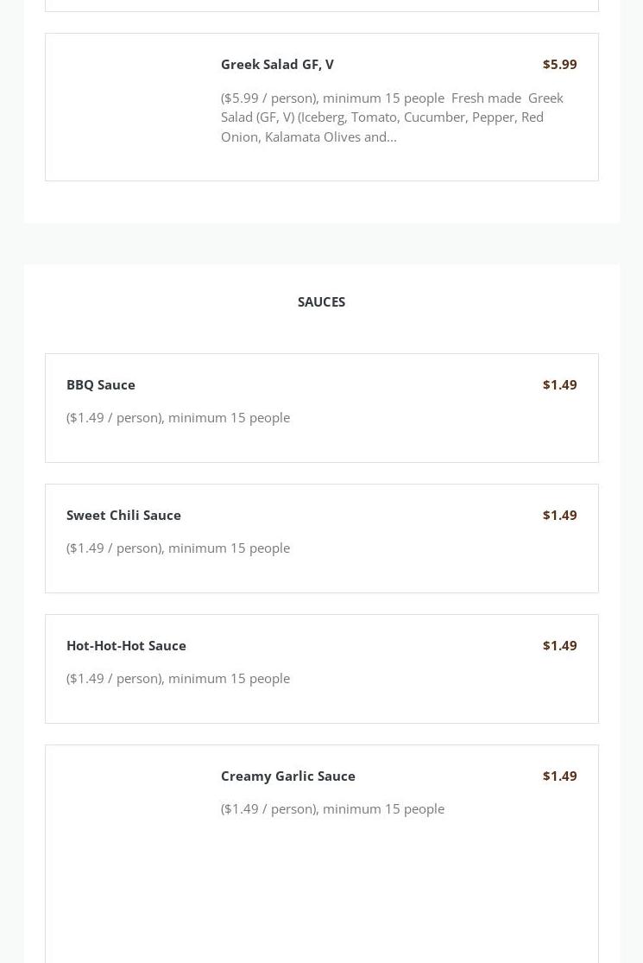Click the Creamy Garlic Sauce minimum people note
The height and width of the screenshot is (963, 643).
coord(332,808)
